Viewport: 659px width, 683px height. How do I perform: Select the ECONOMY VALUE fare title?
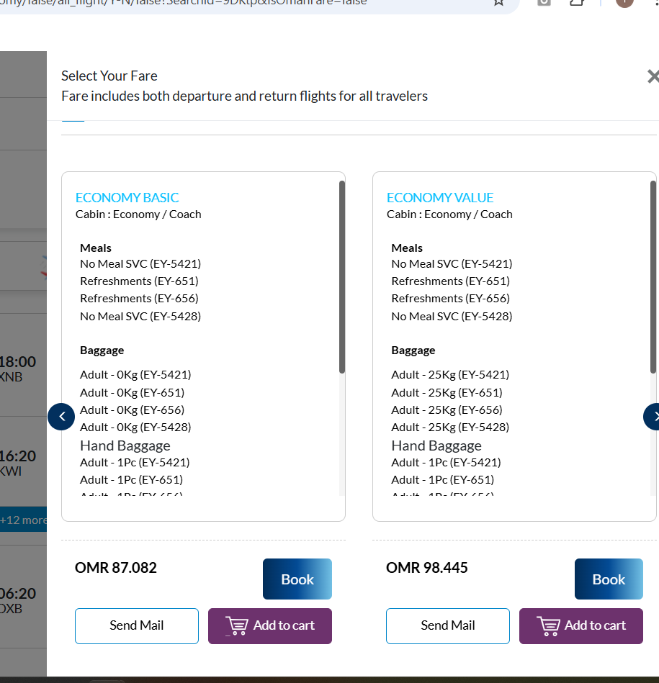click(439, 197)
